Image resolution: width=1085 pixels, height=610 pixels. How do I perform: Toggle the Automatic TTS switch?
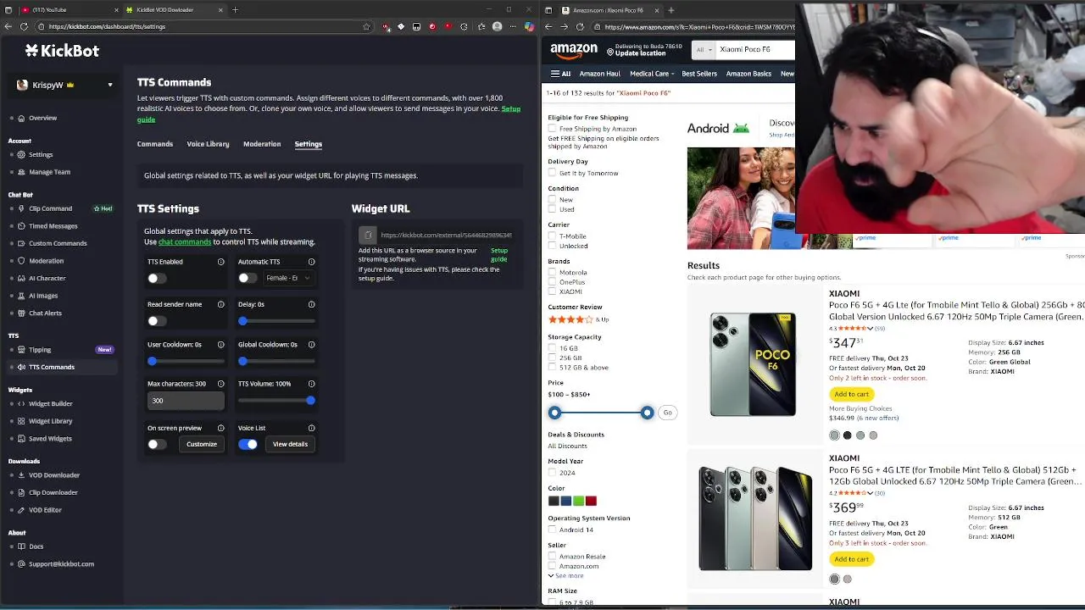point(247,278)
